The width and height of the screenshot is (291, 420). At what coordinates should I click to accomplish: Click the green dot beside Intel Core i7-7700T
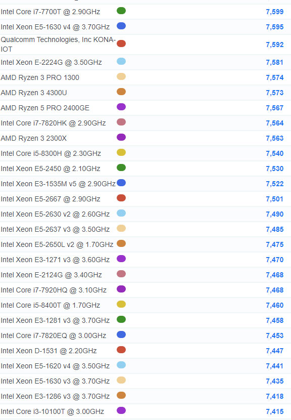coord(121,11)
